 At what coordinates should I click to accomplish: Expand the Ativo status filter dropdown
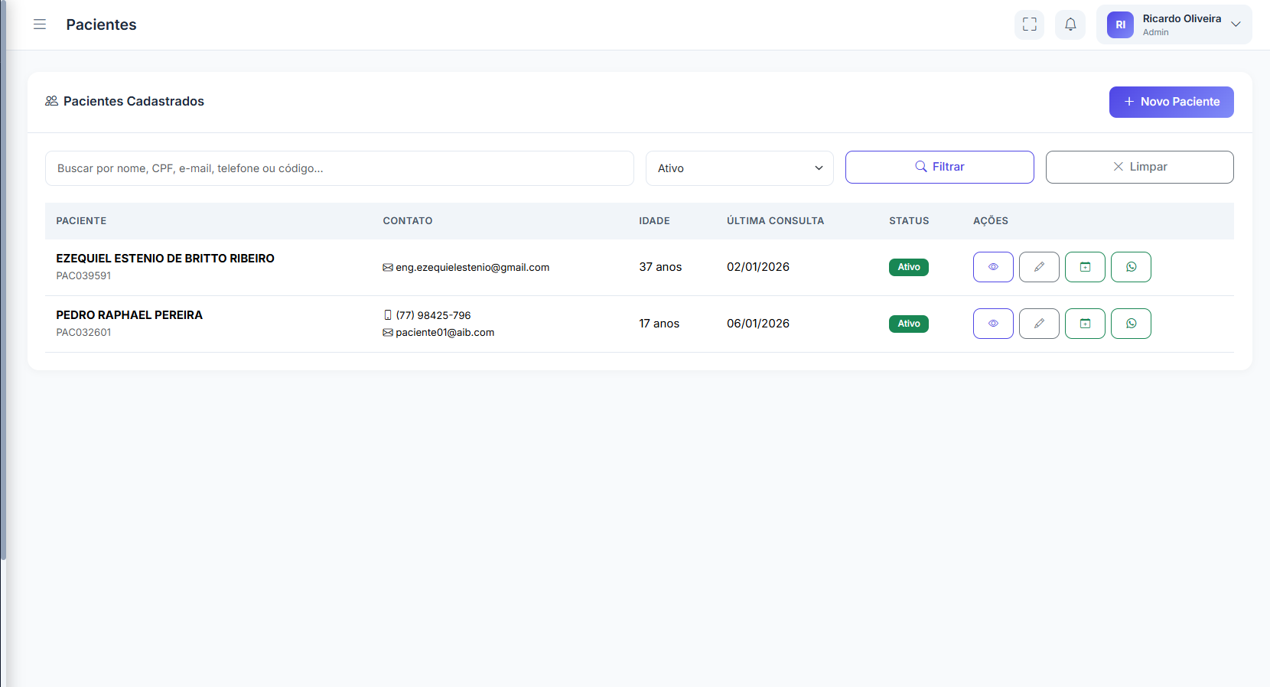(x=739, y=168)
